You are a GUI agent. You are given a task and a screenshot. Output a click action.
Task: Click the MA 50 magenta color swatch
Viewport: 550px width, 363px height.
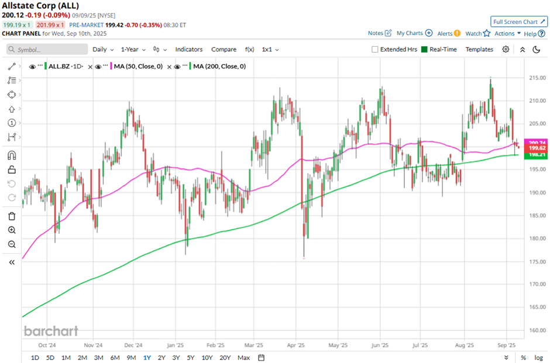tap(111, 66)
